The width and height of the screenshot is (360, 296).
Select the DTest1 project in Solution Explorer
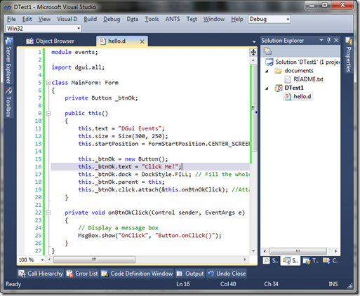[x=294, y=88]
